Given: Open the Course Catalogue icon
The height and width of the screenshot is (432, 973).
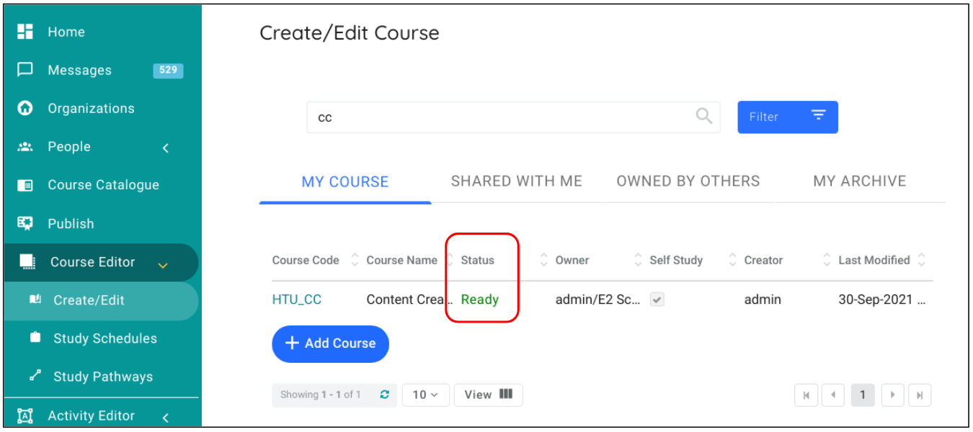Looking at the screenshot, I should 25,185.
